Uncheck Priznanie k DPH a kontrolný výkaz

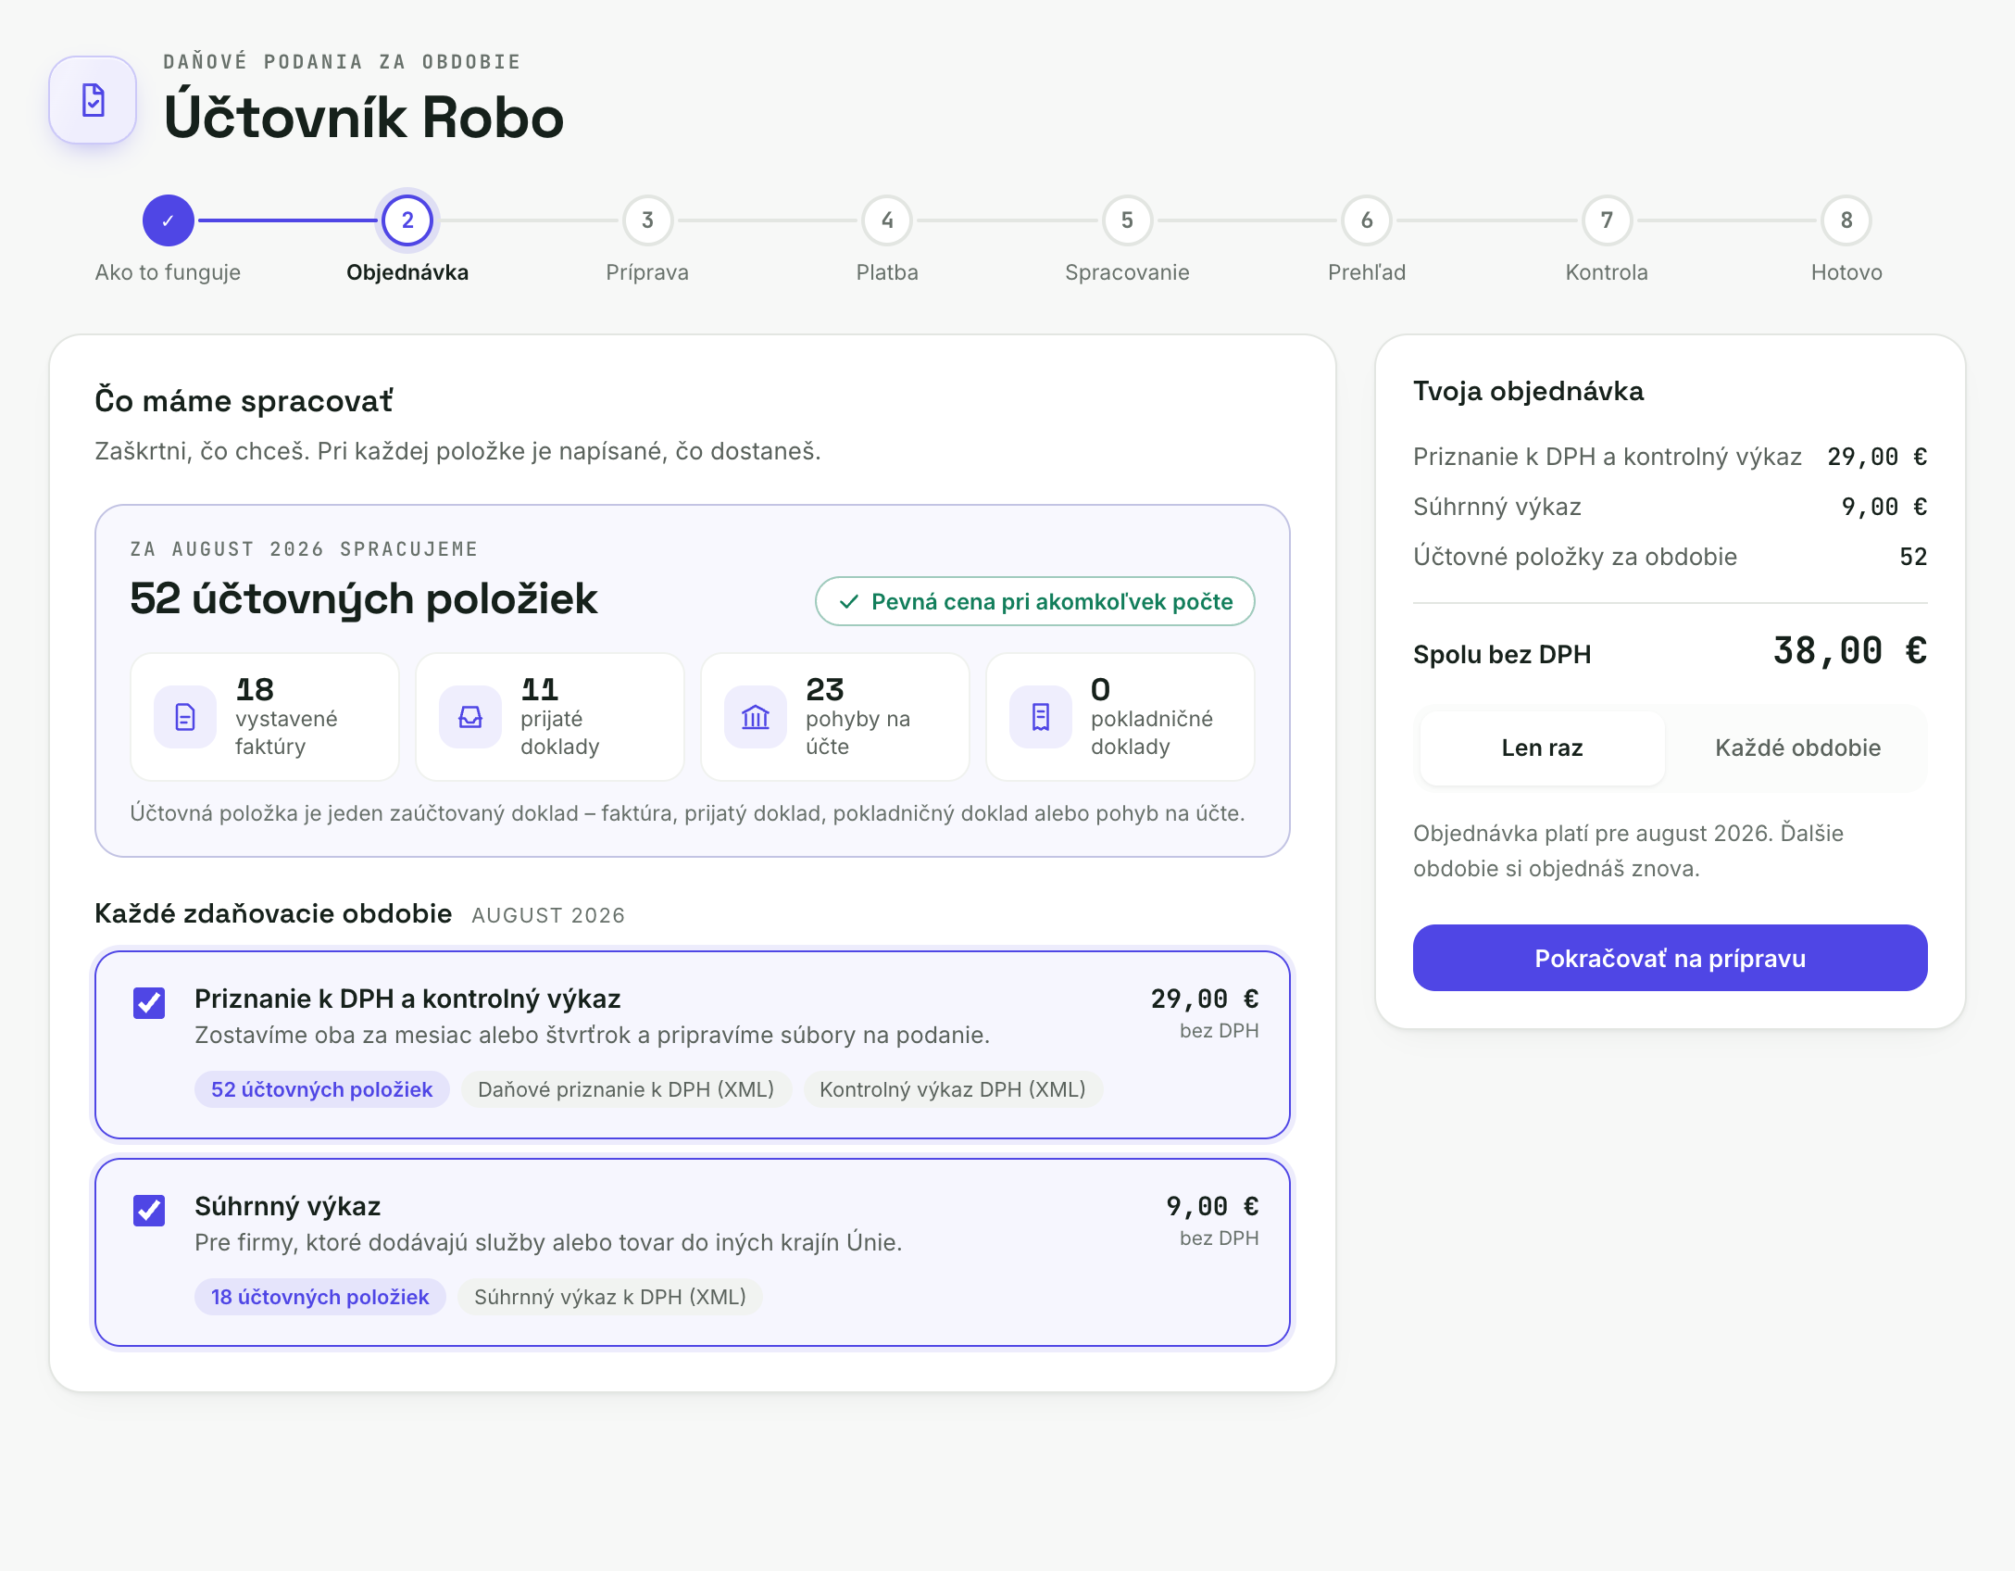(149, 1002)
